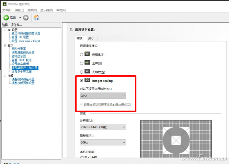229x164 pixels.
Task: Click the Integer scaling mode icon
Action: (87, 80)
